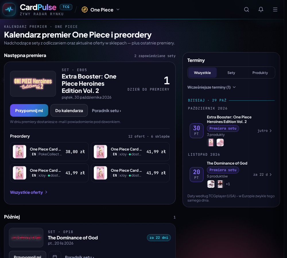
Task: Open the booster pack thumbnail under Heroines in Terminy
Action: click(211, 142)
